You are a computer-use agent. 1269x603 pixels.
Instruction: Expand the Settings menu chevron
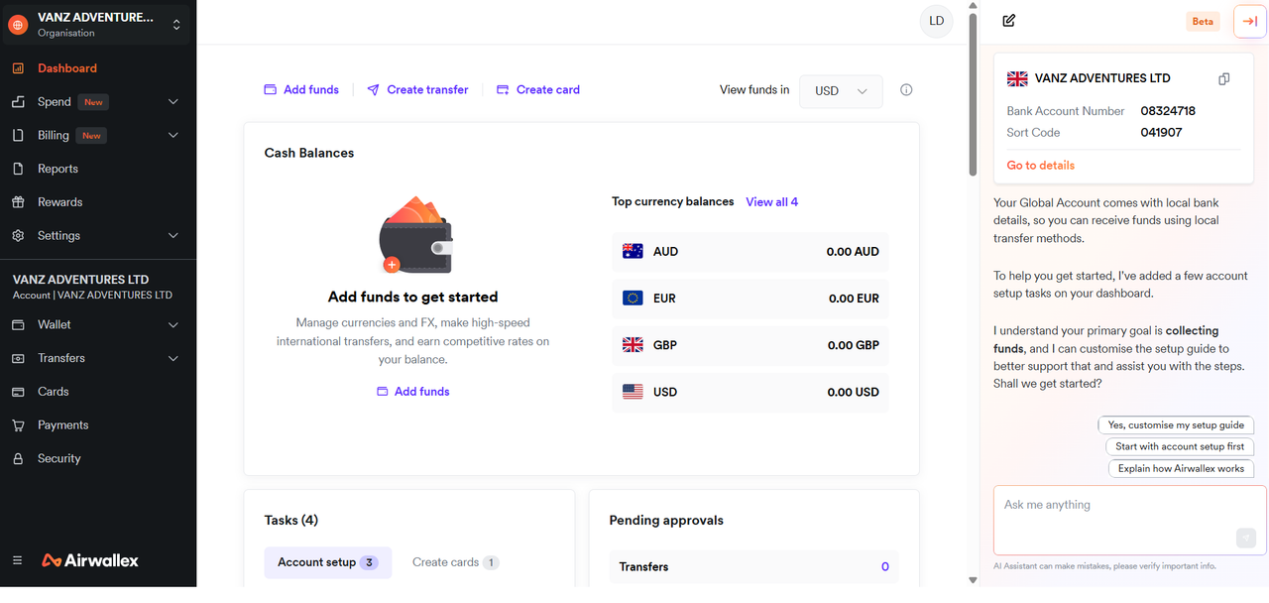pyautogui.click(x=173, y=235)
